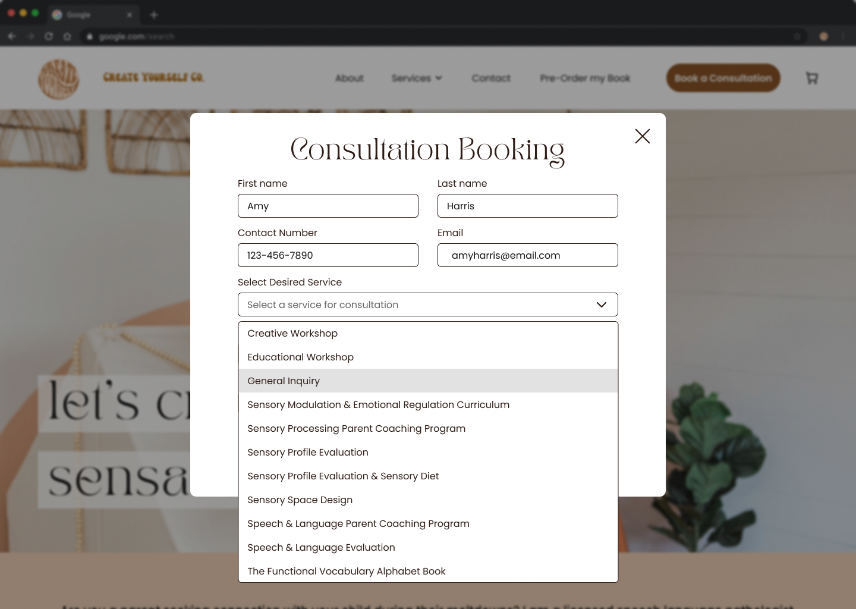Choose Educational Workshop option
The width and height of the screenshot is (856, 609).
[428, 357]
